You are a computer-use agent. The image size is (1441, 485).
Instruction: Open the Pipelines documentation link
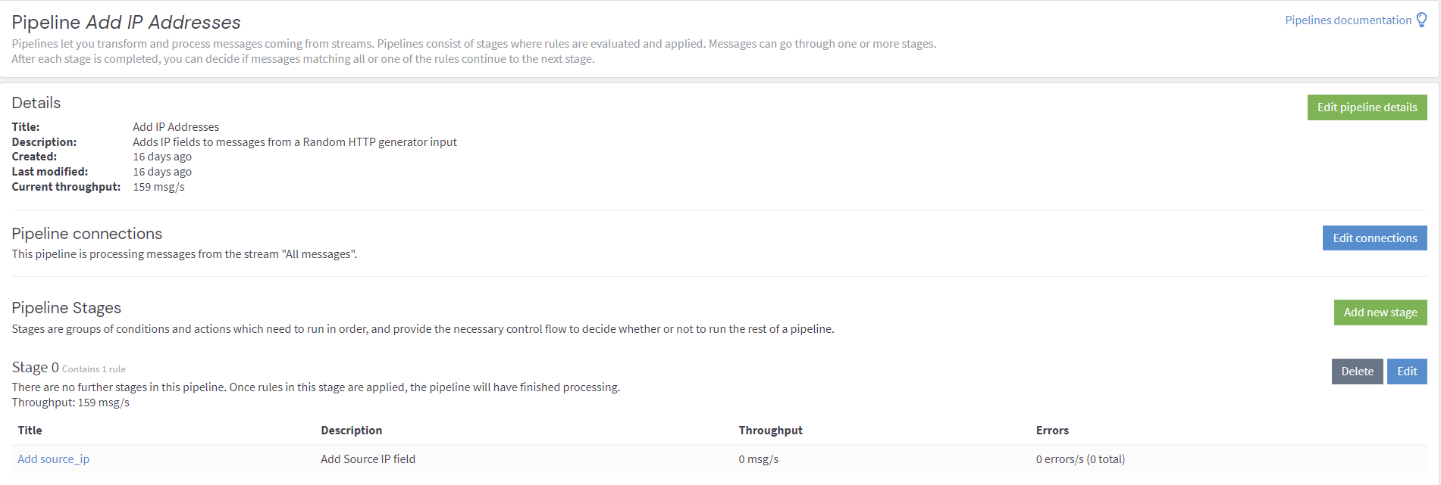click(x=1348, y=20)
